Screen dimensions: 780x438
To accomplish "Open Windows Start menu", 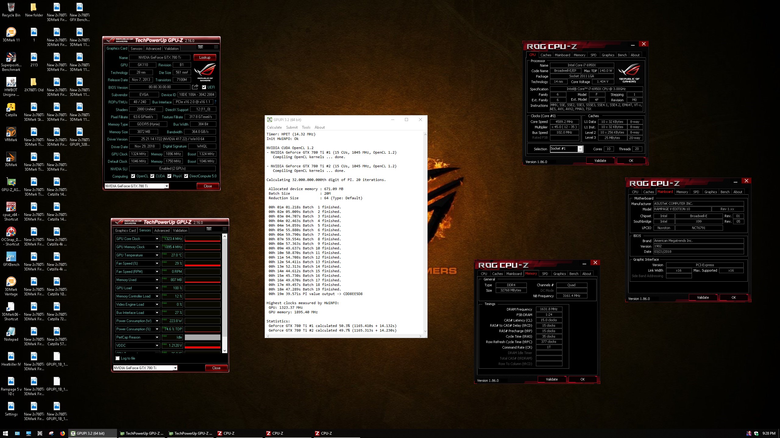I will [x=5, y=433].
